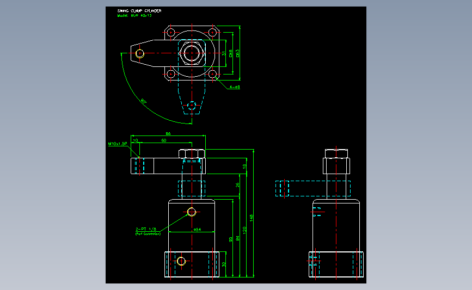Select the "(Port Connection)" note text
The width and height of the screenshot is (472, 290).
[148, 234]
